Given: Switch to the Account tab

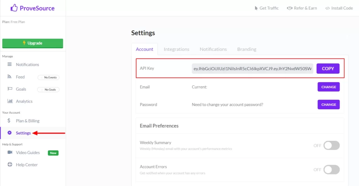Looking at the screenshot, I should pos(144,49).
